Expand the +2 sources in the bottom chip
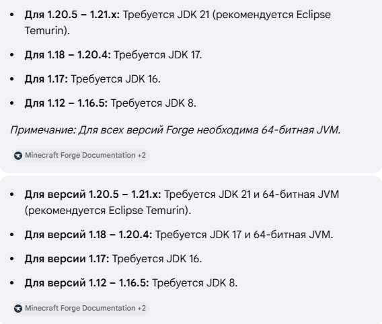382x324 pixels. tap(141, 308)
